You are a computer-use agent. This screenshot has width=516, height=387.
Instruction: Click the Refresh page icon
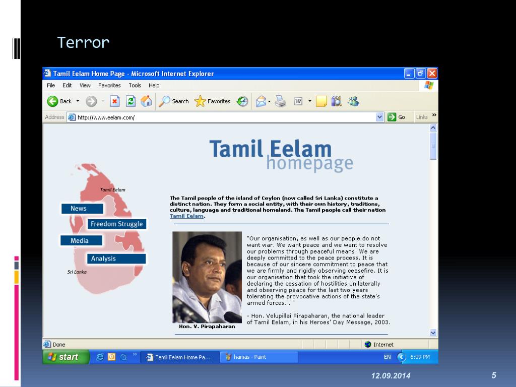(131, 101)
